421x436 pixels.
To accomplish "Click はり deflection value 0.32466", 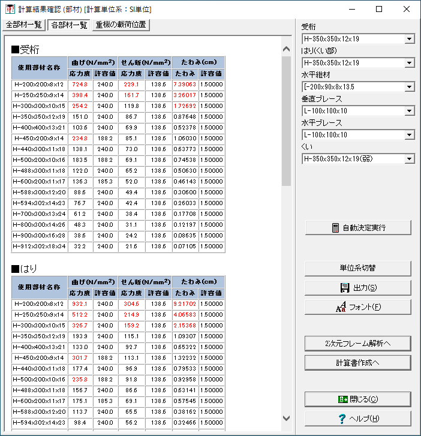I will pos(185,423).
